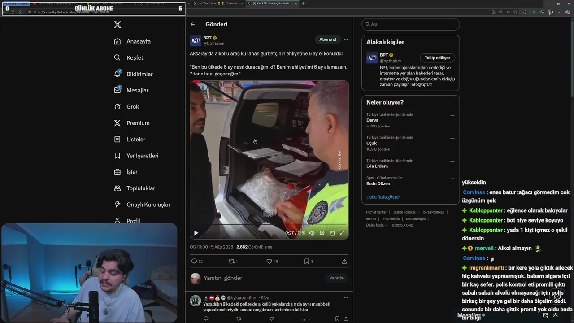574x323 pixels.
Task: Like the BPT post with 46 likes
Action: click(x=272, y=261)
